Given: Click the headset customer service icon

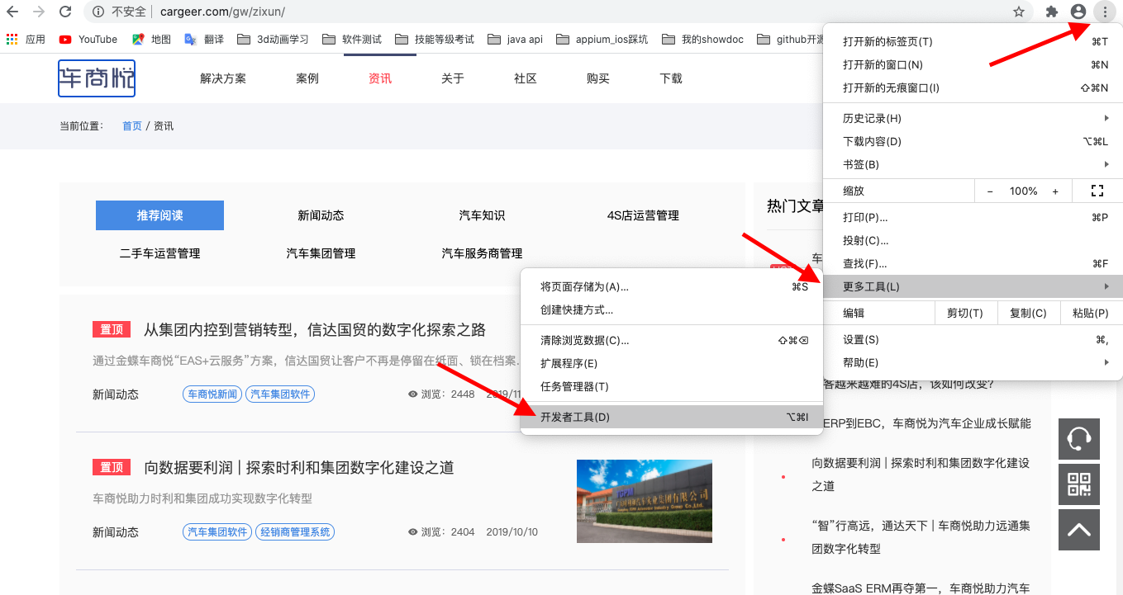Looking at the screenshot, I should [x=1079, y=438].
